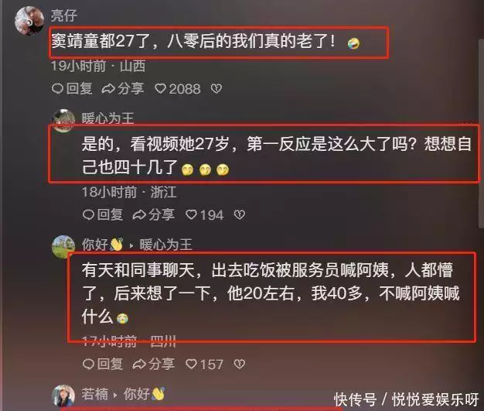Click the 你好 user's avatar
Screen dimensions: 484x411
point(63,247)
